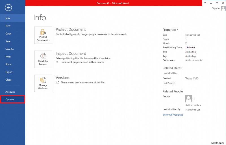Select Export in the backstage menu

pos(9,72)
